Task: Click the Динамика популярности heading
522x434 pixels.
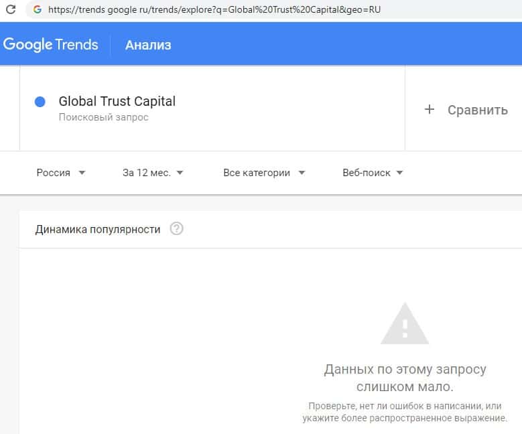Action: pyautogui.click(x=98, y=229)
